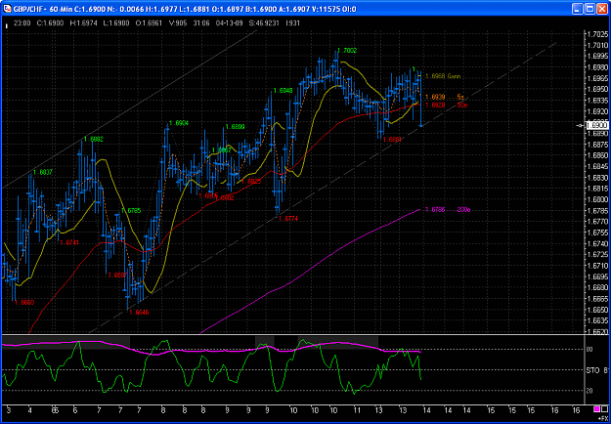Click the 20 level on stochastic axis
This screenshot has height=424, width=611.
[x=589, y=391]
